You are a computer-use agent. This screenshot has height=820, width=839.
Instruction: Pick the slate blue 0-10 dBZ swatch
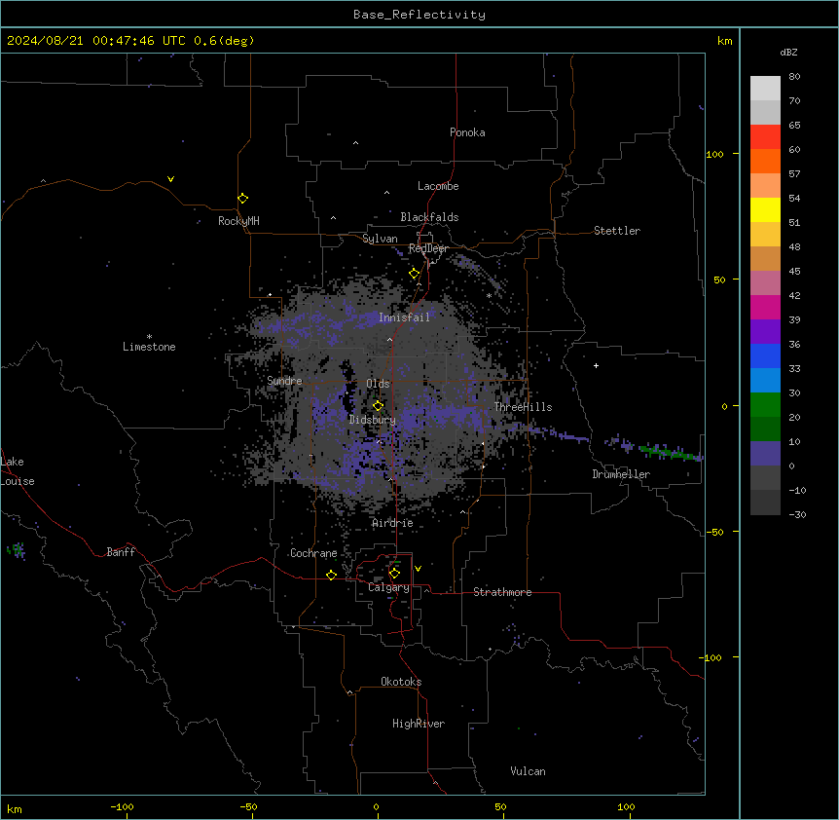[x=765, y=454]
